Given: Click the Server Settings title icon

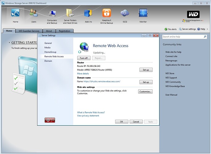Looking at the screenshot, I should point(40,35).
